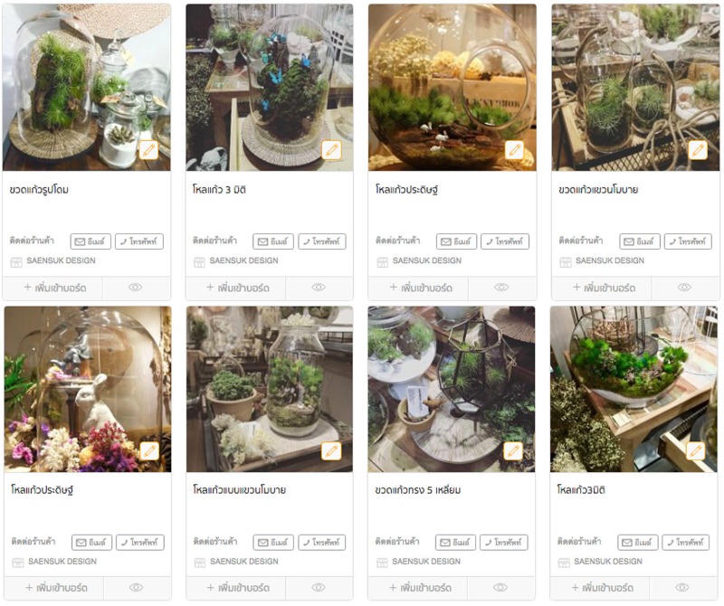The height and width of the screenshot is (606, 724).
Task: Click edit pencil on ขวดแก้วแขวนโมบาย photo
Action: (698, 149)
